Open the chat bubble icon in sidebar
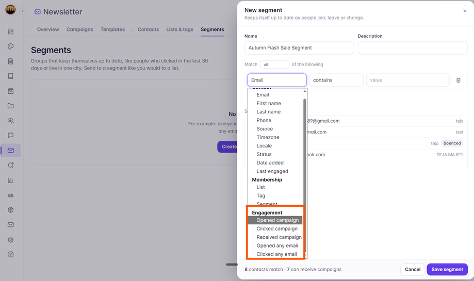The width and height of the screenshot is (474, 281). click(x=11, y=136)
